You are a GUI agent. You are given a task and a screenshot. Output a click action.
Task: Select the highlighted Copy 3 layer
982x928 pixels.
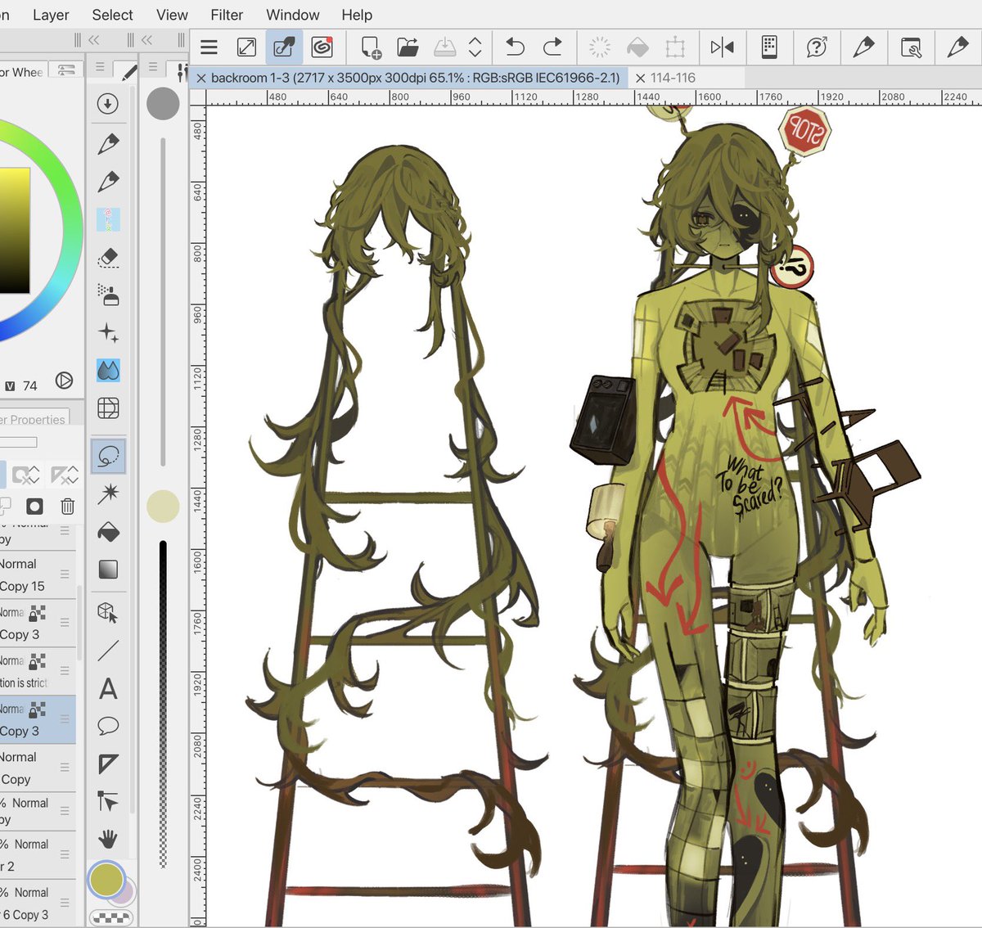(x=38, y=719)
